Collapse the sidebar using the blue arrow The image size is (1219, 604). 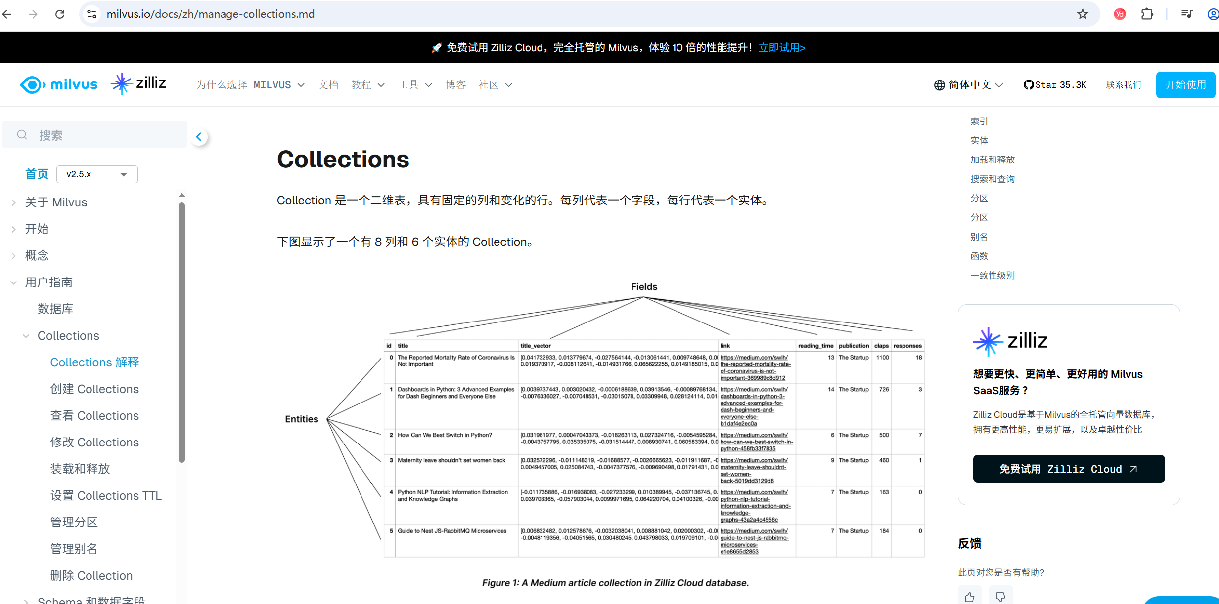pyautogui.click(x=199, y=137)
